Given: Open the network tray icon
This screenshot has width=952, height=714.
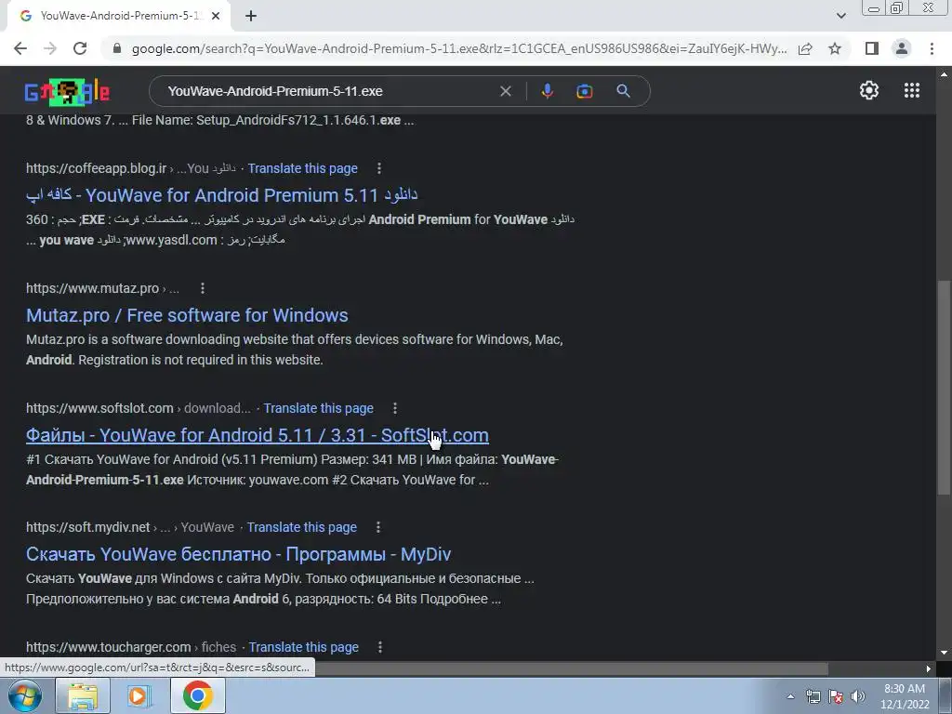Looking at the screenshot, I should click(x=813, y=696).
